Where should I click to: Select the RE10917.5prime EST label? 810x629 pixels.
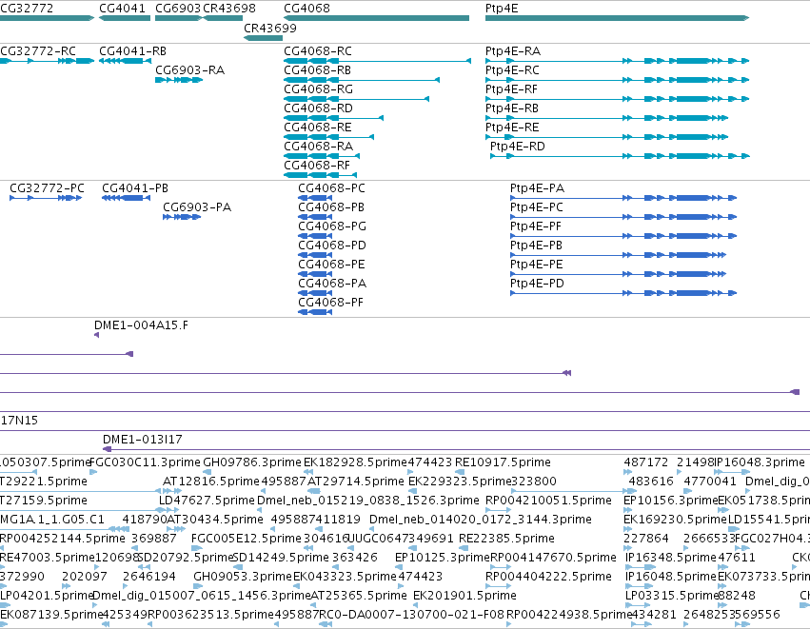[503, 462]
